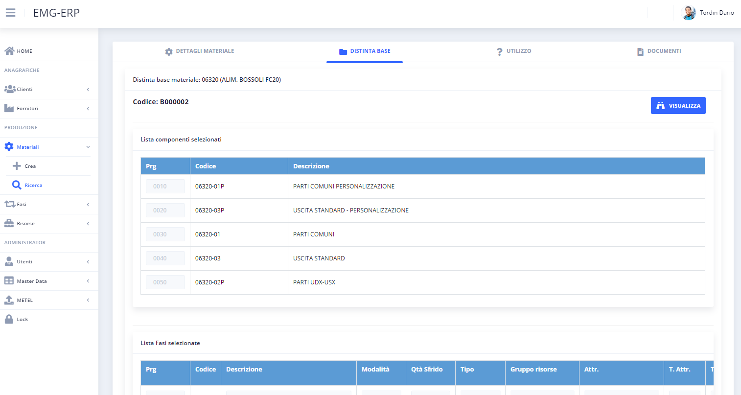Click the Crea plus icon
741x395 pixels.
[17, 166]
